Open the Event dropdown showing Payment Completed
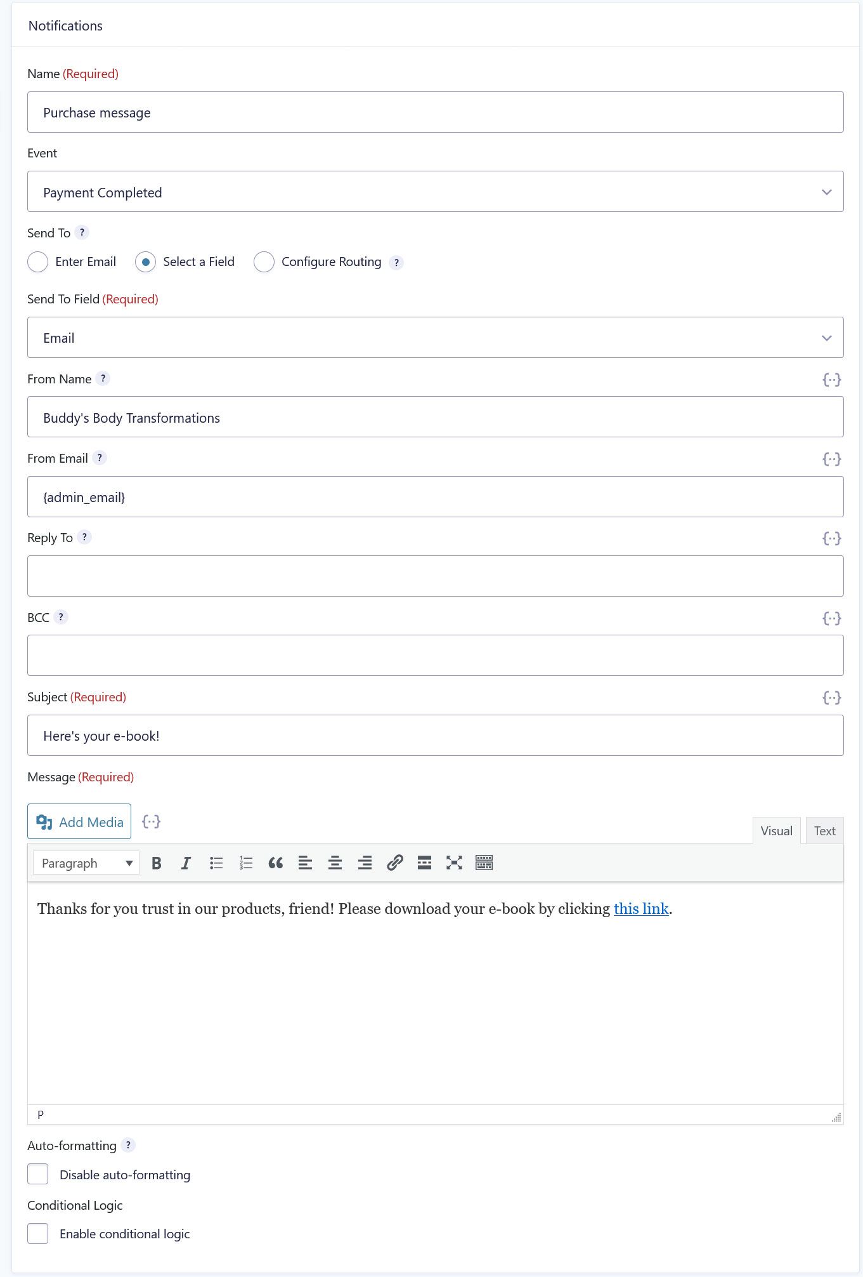Screen dimensions: 863x1277 [435, 192]
